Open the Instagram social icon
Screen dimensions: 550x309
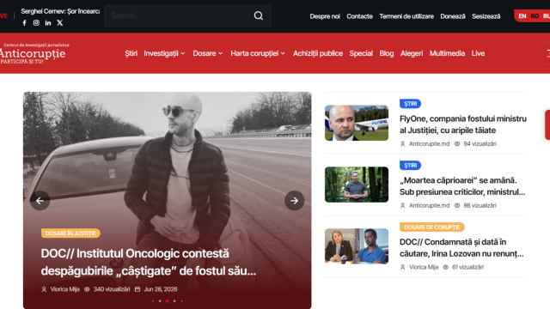point(36,23)
